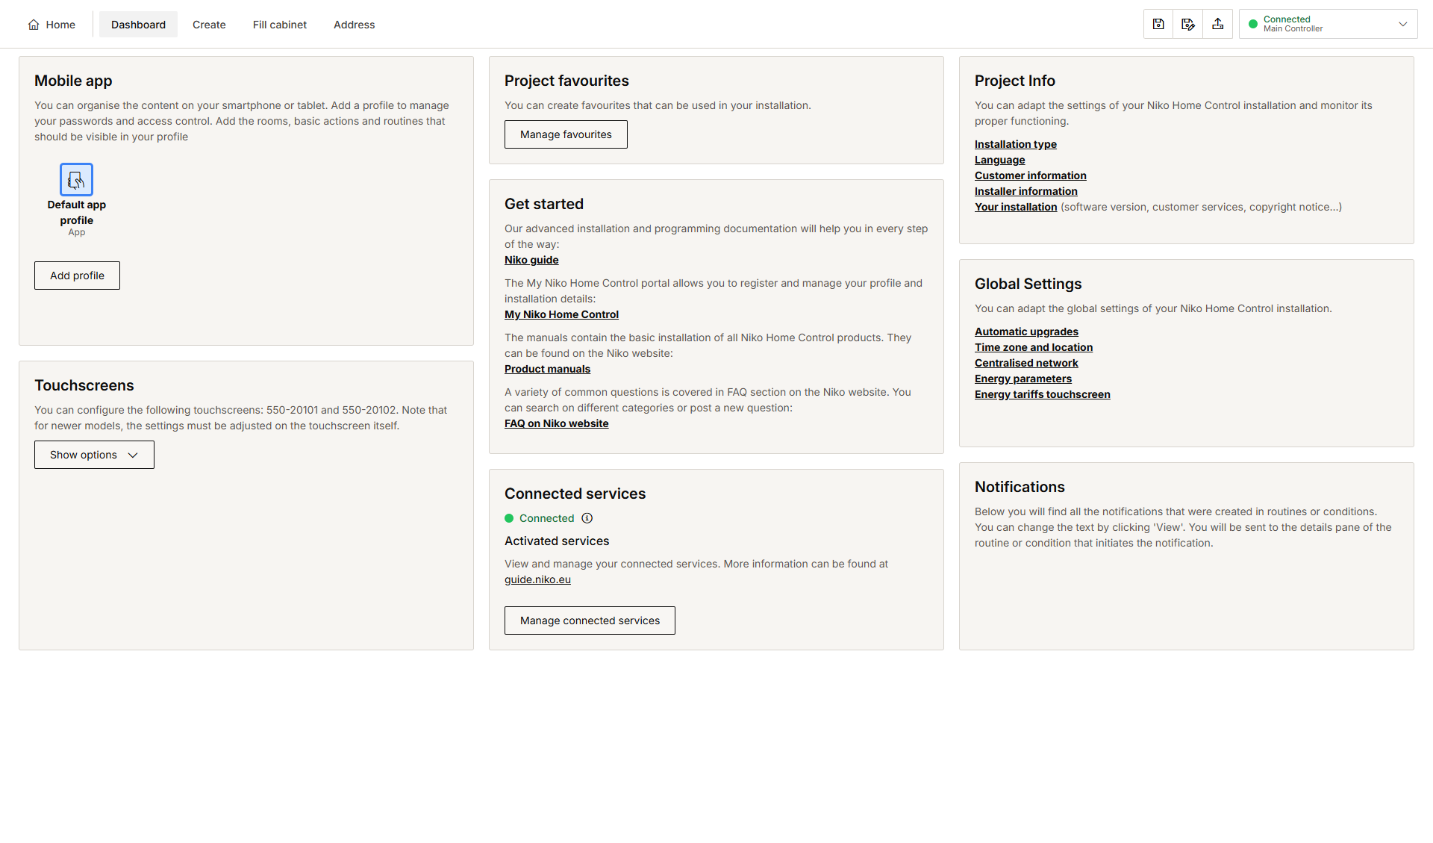Screen dimensions: 1433x843
Task: Open the Create tab
Action: tap(209, 25)
